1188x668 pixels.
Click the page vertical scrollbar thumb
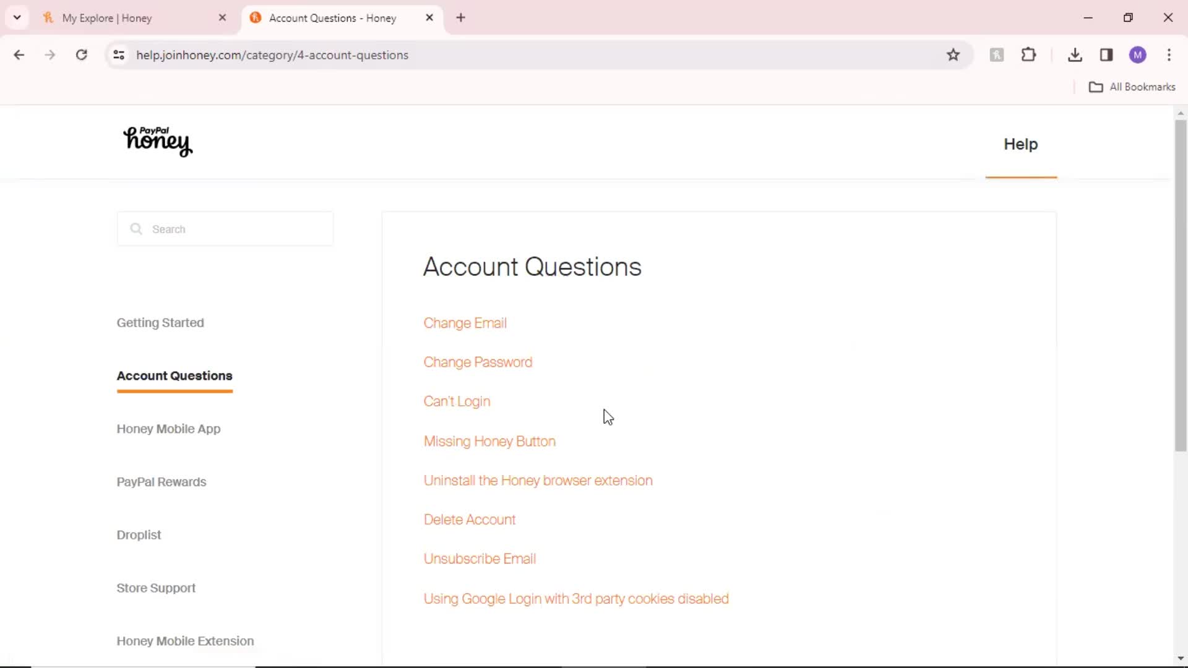tap(1181, 285)
